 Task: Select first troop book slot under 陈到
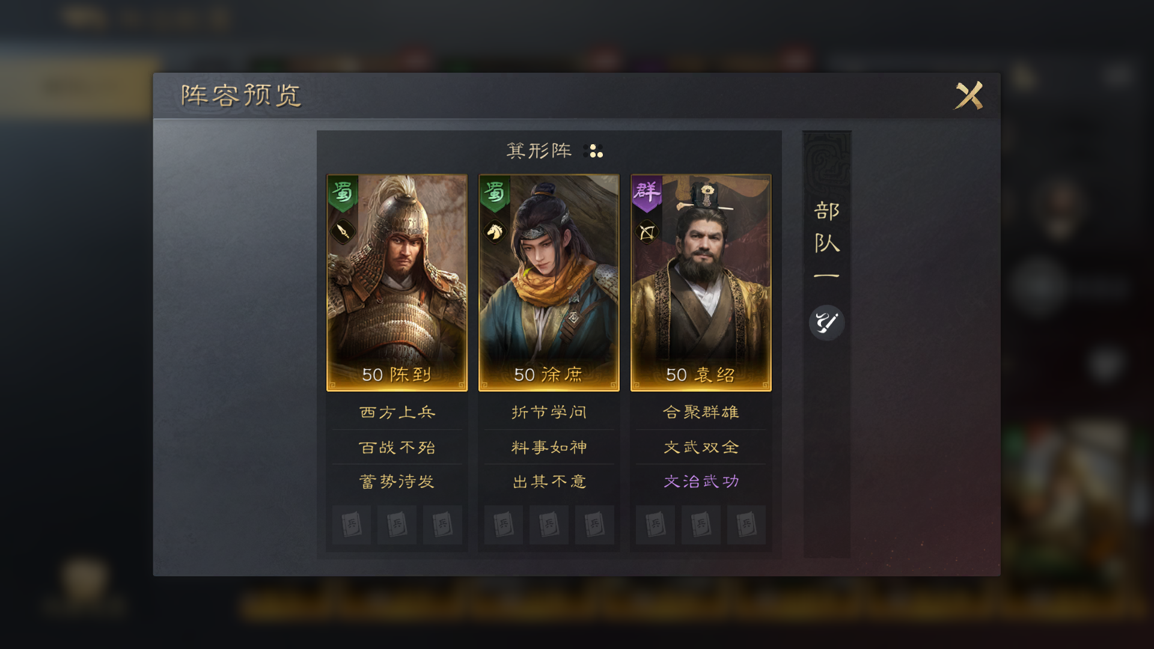[x=352, y=525]
